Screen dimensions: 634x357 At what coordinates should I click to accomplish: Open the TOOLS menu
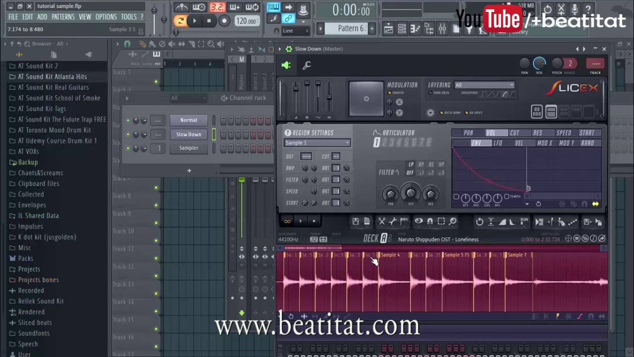pos(129,17)
